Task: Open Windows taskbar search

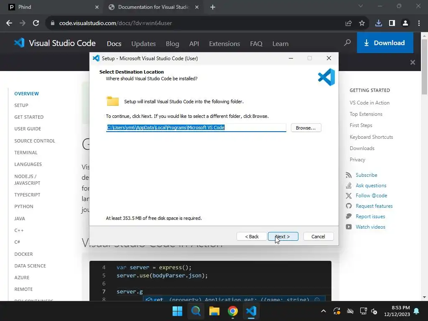Action: (196, 311)
